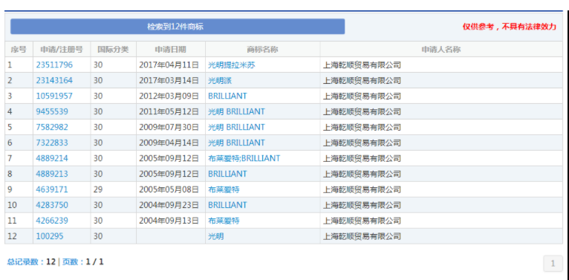The image size is (569, 280).
Task: Open 光明 BRILLIANT trademark dated 2009年04月14日
Action: [x=236, y=143]
